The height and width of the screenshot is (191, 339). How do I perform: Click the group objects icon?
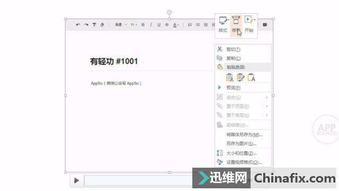point(220,97)
